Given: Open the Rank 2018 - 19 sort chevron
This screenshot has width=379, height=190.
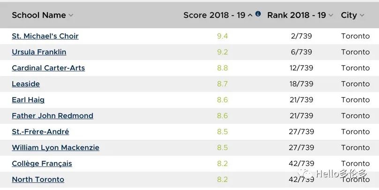Looking at the screenshot, I should (331, 15).
